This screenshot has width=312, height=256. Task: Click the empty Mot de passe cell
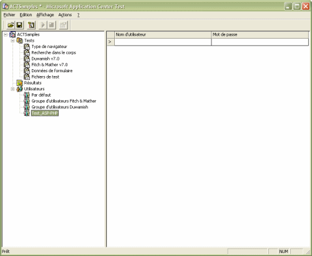click(260, 42)
